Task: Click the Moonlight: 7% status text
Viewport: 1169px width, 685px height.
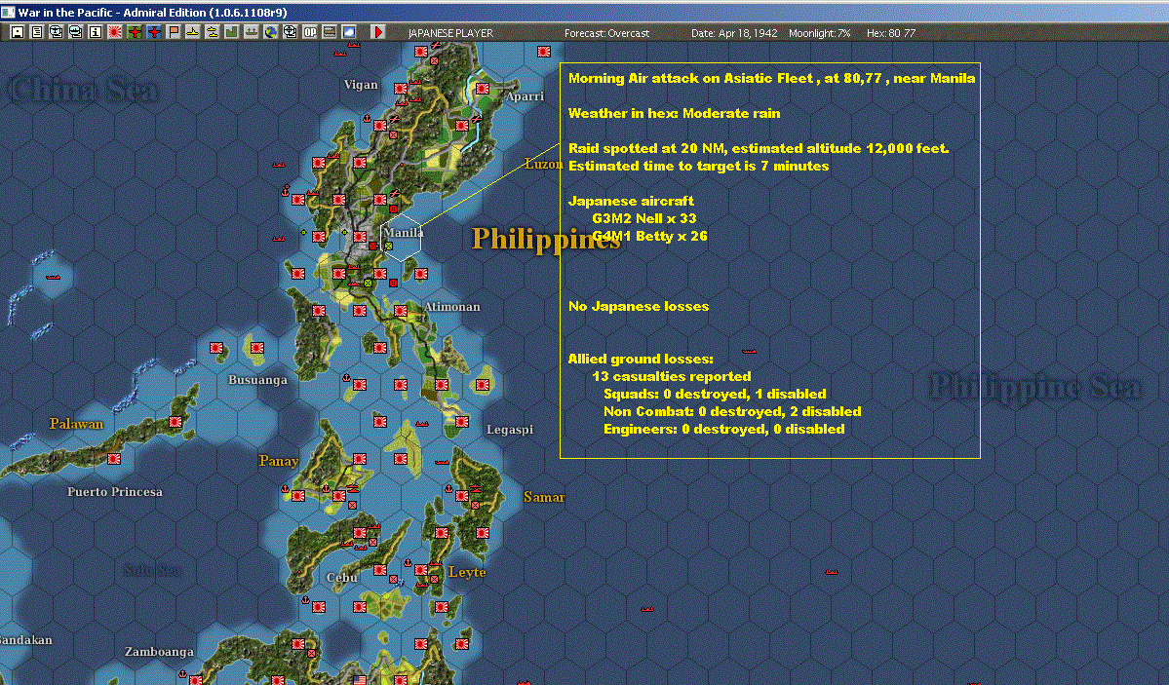Action: [819, 33]
